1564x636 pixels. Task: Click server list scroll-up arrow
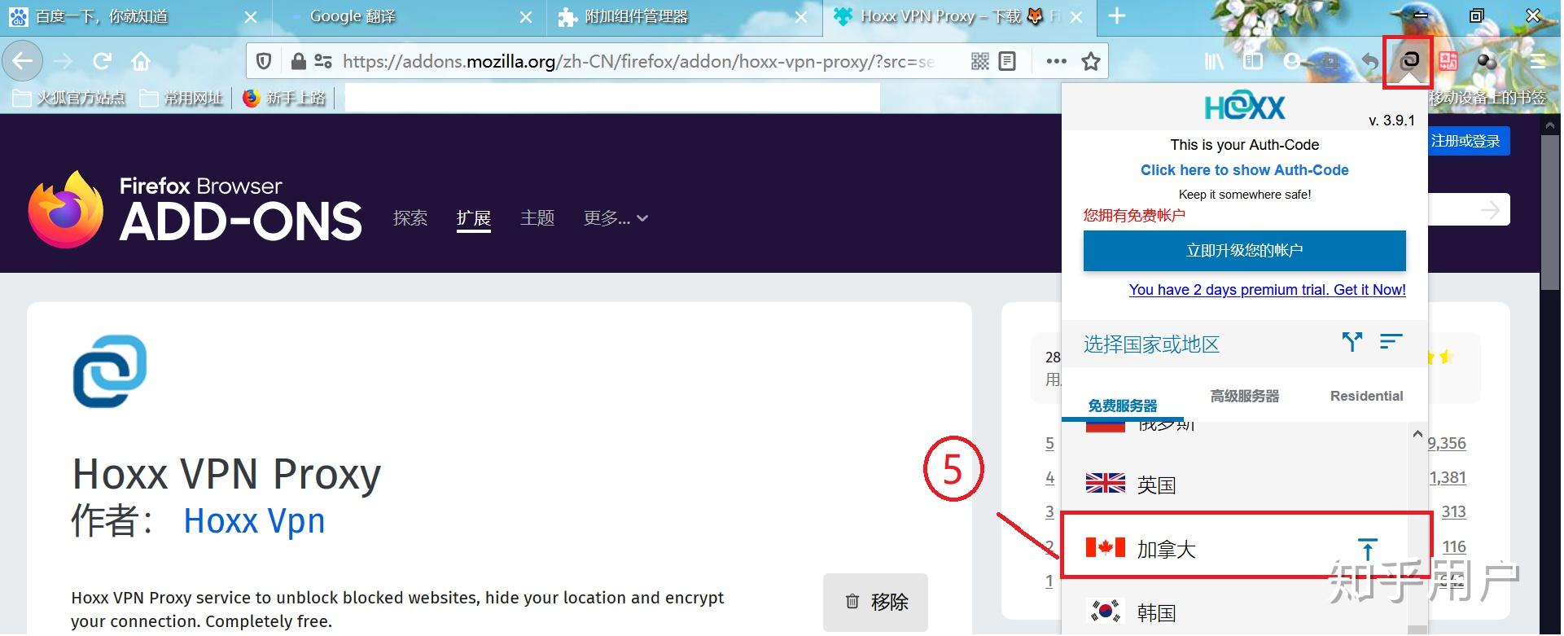tap(1417, 435)
